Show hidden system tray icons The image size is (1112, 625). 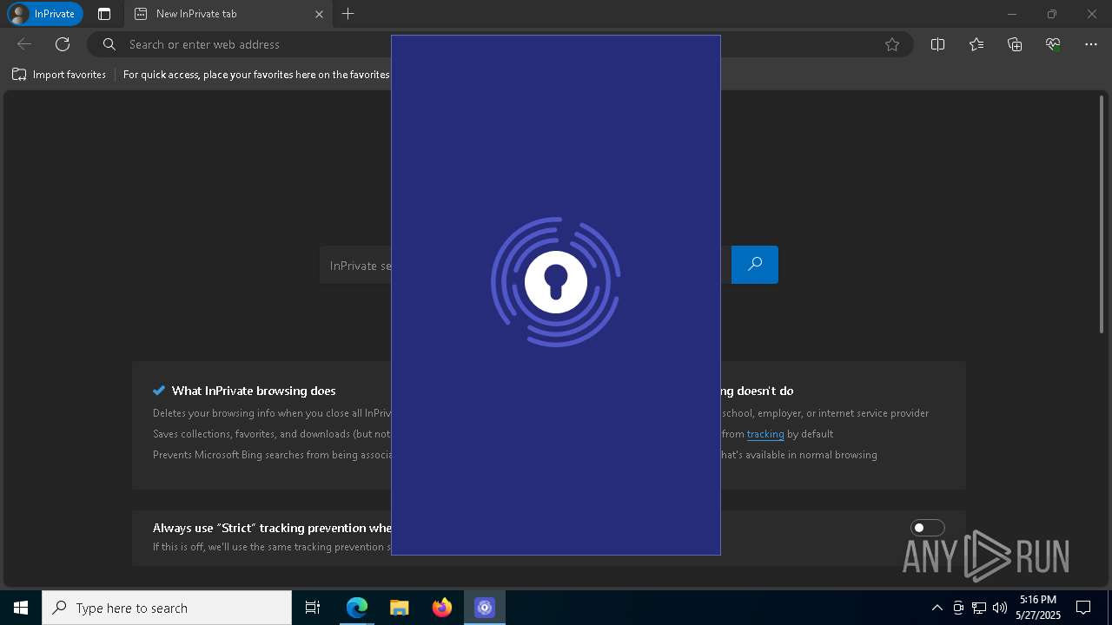(x=937, y=608)
